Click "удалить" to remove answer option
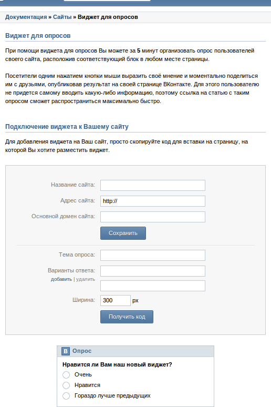Viewport: 271px width, 407px height. point(85,279)
